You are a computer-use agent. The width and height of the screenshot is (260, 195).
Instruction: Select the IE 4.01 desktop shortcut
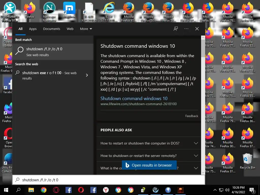click(x=89, y=12)
